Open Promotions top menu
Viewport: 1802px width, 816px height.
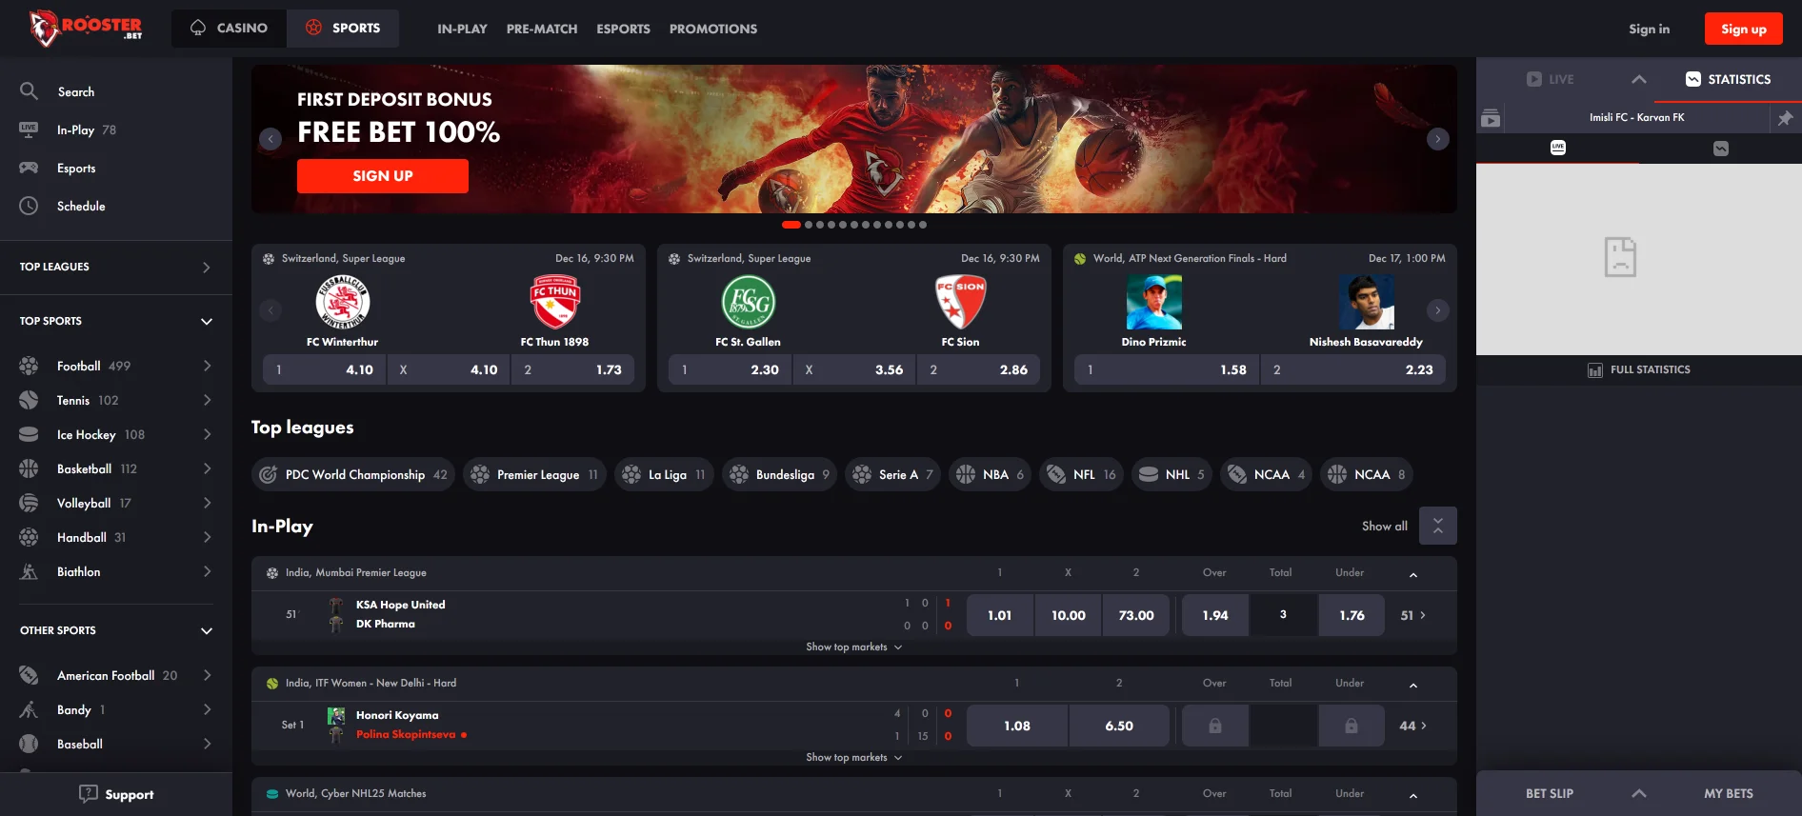coord(713,29)
